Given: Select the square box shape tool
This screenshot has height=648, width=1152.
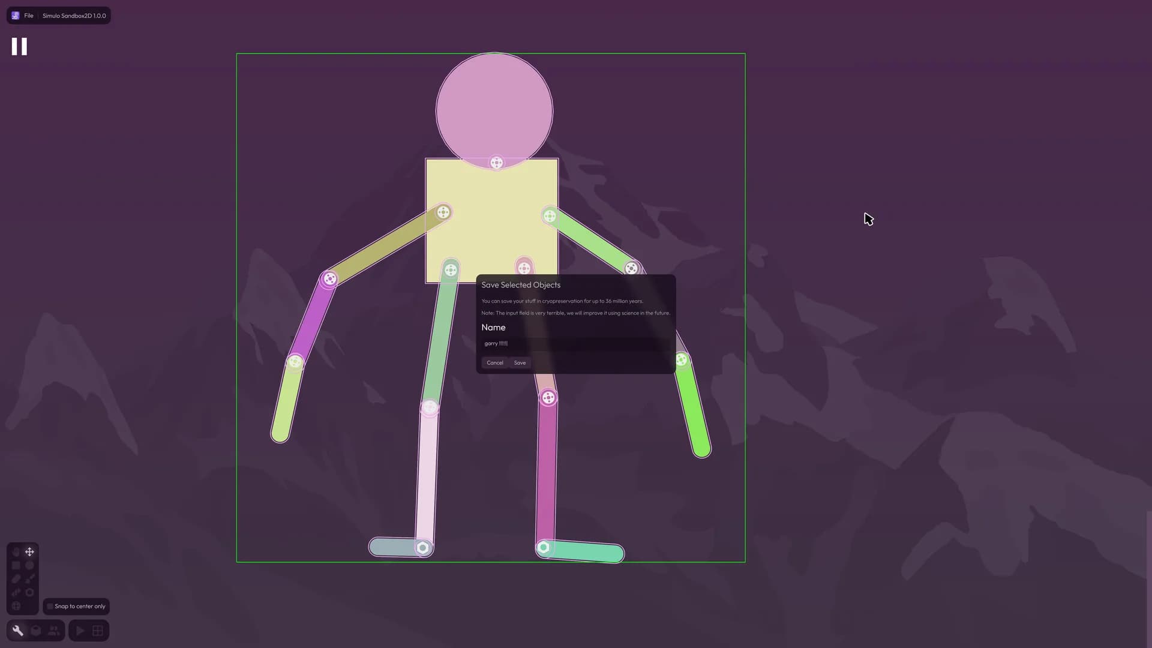Looking at the screenshot, I should (16, 565).
